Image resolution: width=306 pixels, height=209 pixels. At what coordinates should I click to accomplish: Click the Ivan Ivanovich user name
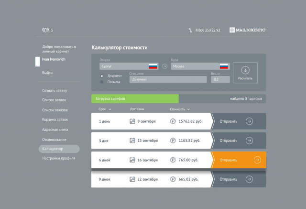[54, 59]
